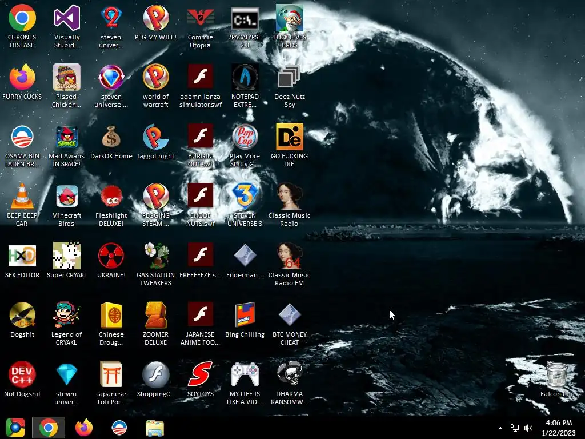This screenshot has height=439, width=585.
Task: Select the Legend of CRYAKL icon
Action: [67, 315]
